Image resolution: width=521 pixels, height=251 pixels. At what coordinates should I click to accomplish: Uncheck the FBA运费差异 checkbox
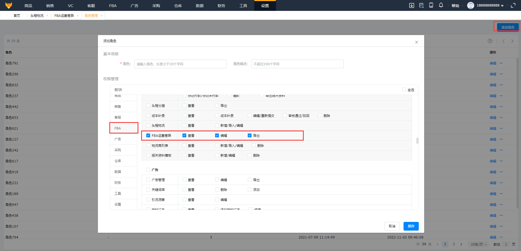point(148,135)
